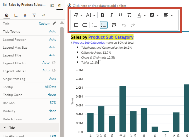Click properties panel scroll up arrow
189x137 pixels.
(x=62, y=23)
